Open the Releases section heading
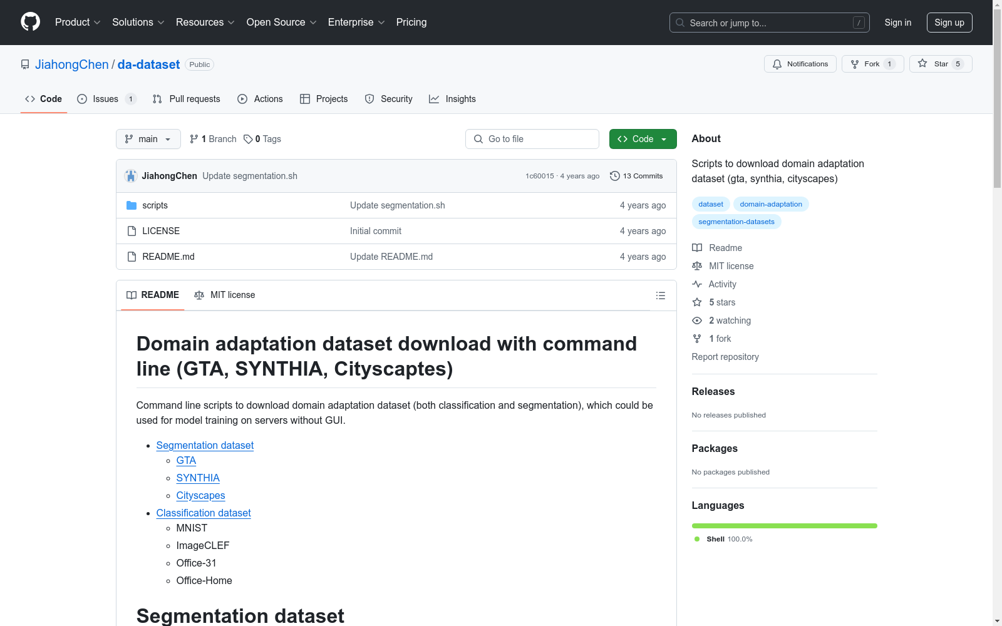The image size is (1002, 626). tap(713, 391)
